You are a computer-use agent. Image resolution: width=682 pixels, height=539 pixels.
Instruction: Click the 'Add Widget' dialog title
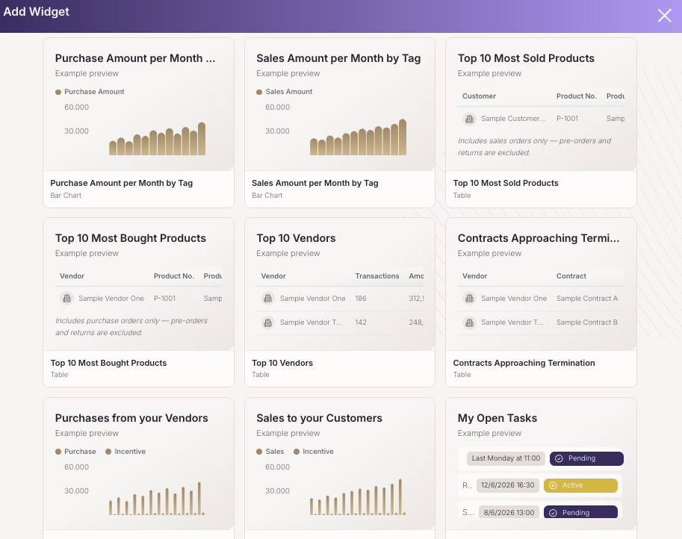click(36, 12)
